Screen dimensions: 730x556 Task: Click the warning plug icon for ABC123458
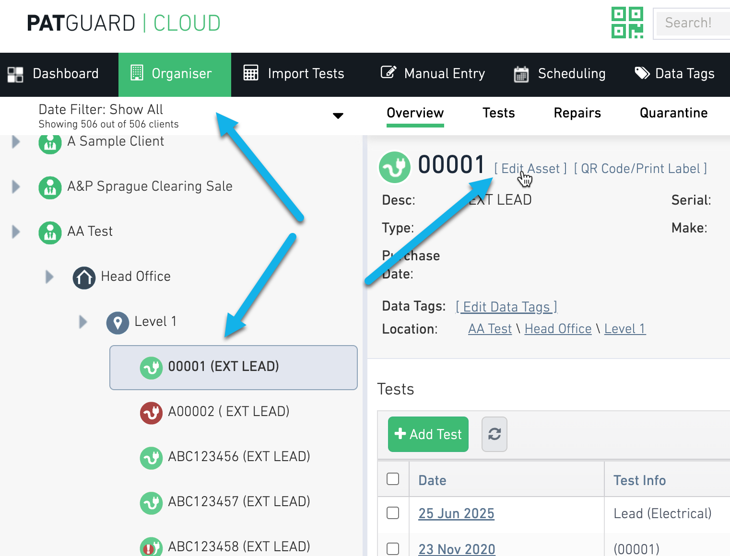151,546
